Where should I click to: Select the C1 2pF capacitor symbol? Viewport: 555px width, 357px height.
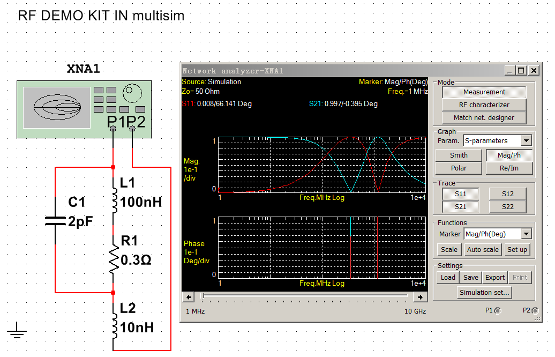[56, 220]
